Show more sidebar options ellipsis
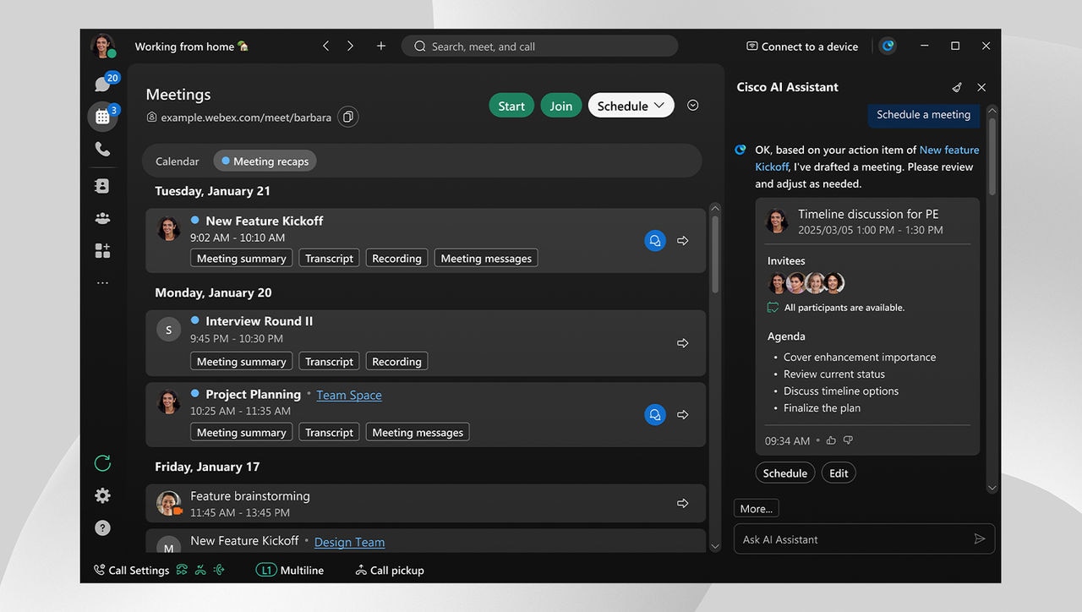Viewport: 1082px width, 612px height. click(x=102, y=282)
